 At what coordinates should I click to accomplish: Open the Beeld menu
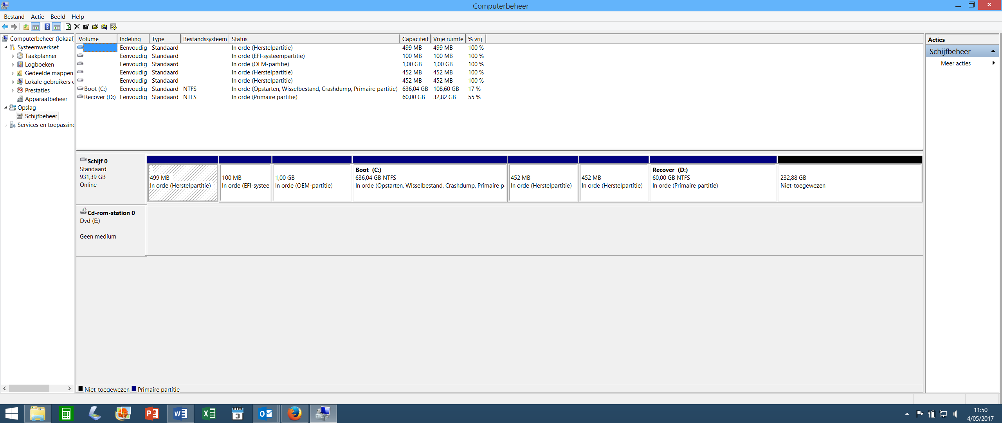pyautogui.click(x=58, y=16)
